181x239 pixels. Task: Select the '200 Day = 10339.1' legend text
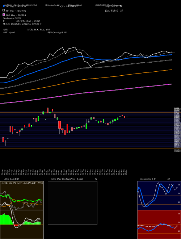pyautogui.click(x=16, y=15)
